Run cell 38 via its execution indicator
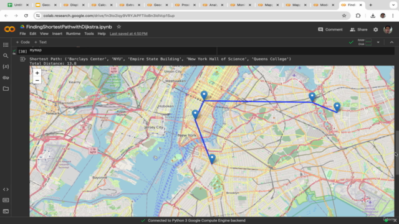This screenshot has height=224, width=399. 22,51
